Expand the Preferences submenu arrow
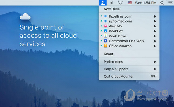This screenshot has height=107, width=174. tap(155, 62)
